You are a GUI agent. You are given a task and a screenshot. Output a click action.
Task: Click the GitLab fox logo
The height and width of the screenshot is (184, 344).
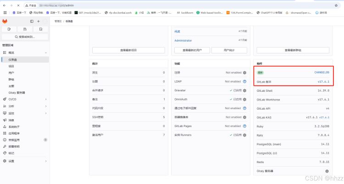point(5,21)
